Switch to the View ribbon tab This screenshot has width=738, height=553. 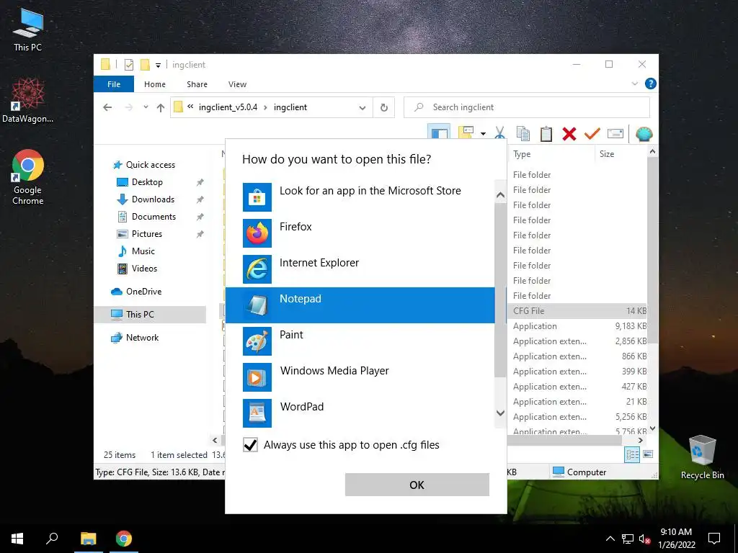pos(237,84)
